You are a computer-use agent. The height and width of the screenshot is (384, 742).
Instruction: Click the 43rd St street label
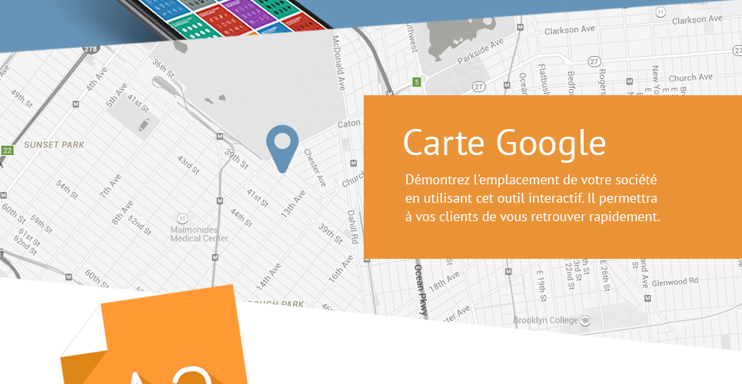188,165
